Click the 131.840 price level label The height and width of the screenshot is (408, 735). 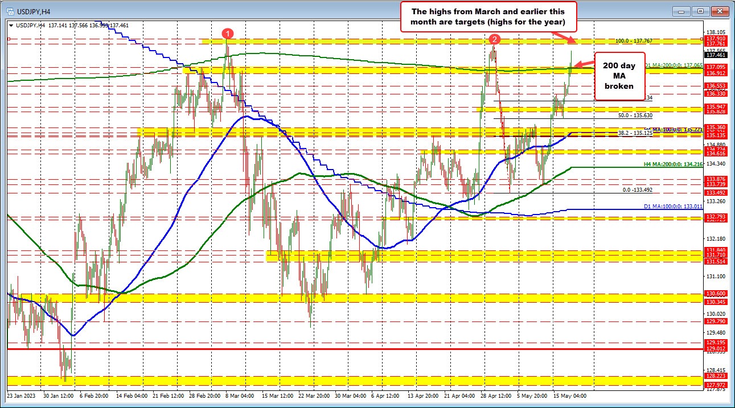click(715, 250)
